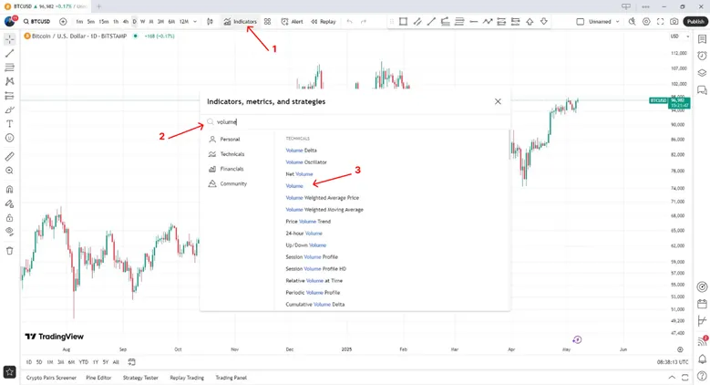Viewport: 710px width, 385px height.
Task: Click the indicator search field containing volume
Action: click(355, 121)
